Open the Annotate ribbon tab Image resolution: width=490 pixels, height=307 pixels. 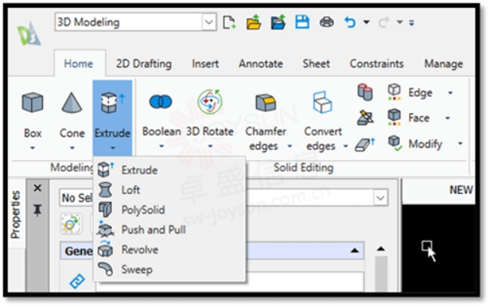point(261,63)
